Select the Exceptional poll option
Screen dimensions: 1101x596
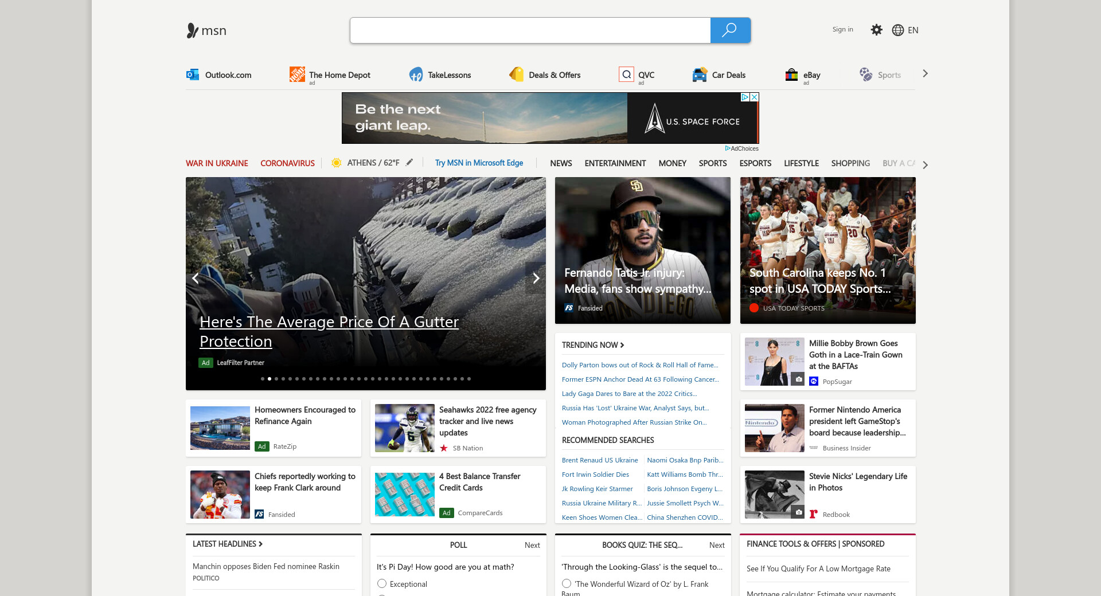(382, 583)
